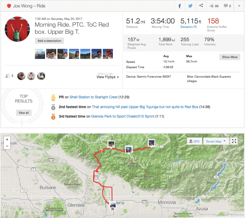The image size is (247, 218).
Task: Open comments via the speech bubble icon
Action: coord(227,6)
